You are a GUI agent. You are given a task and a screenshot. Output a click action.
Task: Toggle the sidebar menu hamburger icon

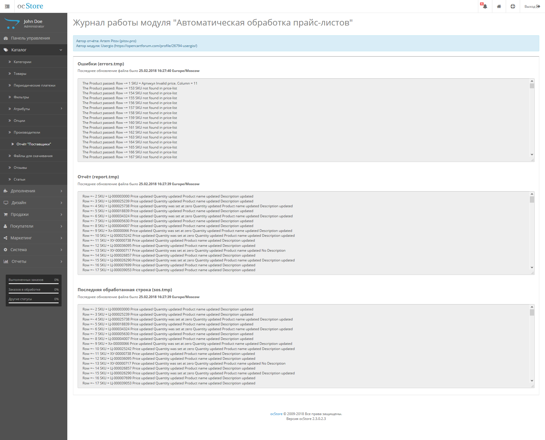point(7,6)
